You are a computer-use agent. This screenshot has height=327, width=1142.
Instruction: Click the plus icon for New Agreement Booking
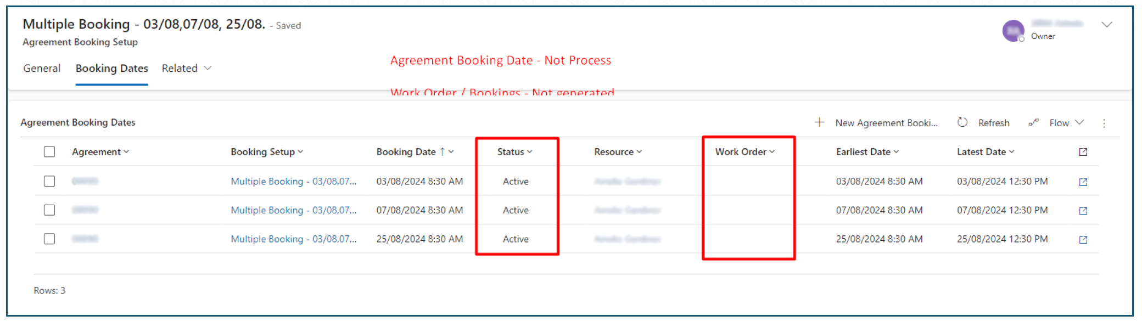point(819,122)
